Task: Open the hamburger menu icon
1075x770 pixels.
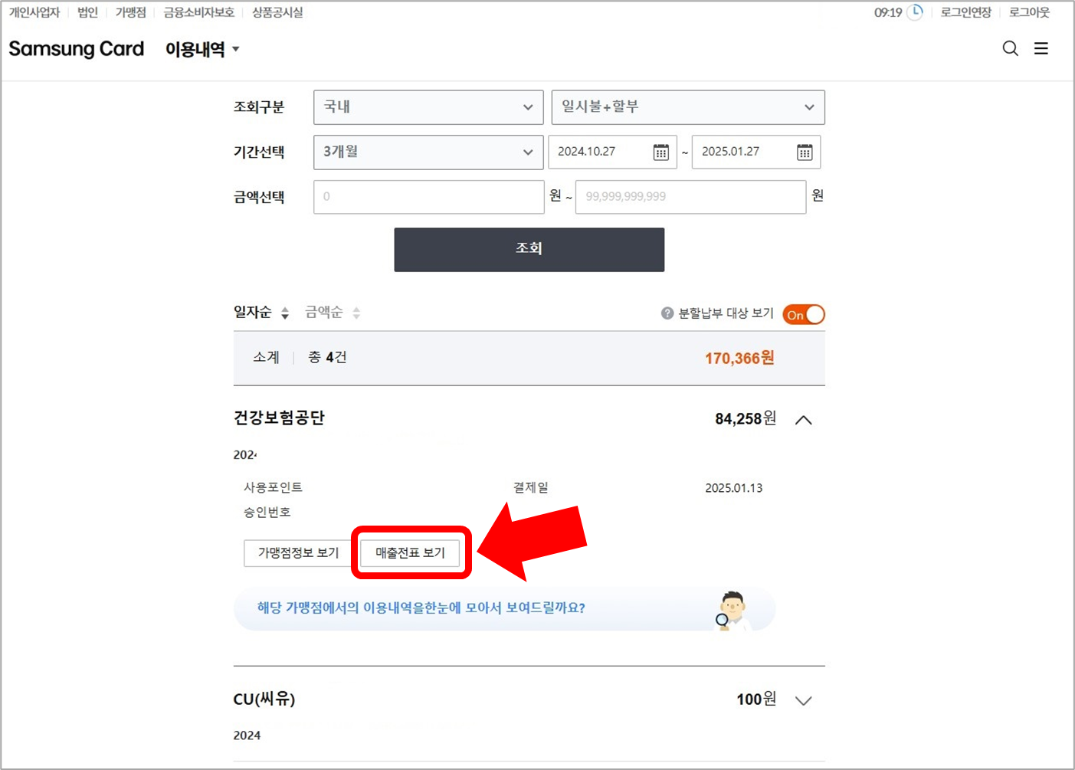Action: coord(1041,48)
